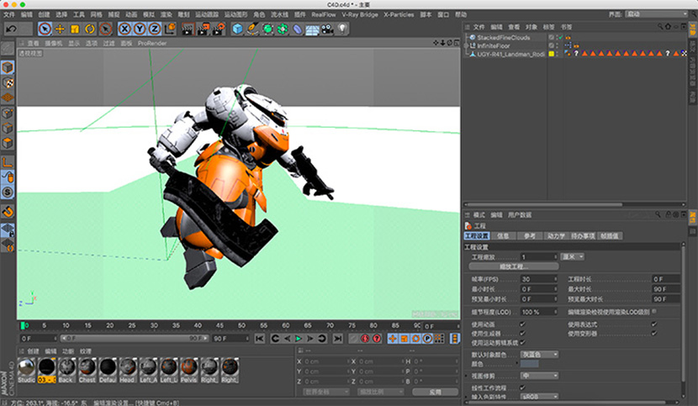
Task: Toggle use render LOD in editor checkbox
Action: [654, 312]
